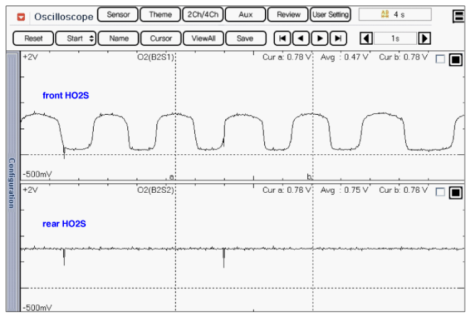Viewport: 471px width, 318px height.
Task: Step backward with the left arrow playback icon
Action: 301,38
